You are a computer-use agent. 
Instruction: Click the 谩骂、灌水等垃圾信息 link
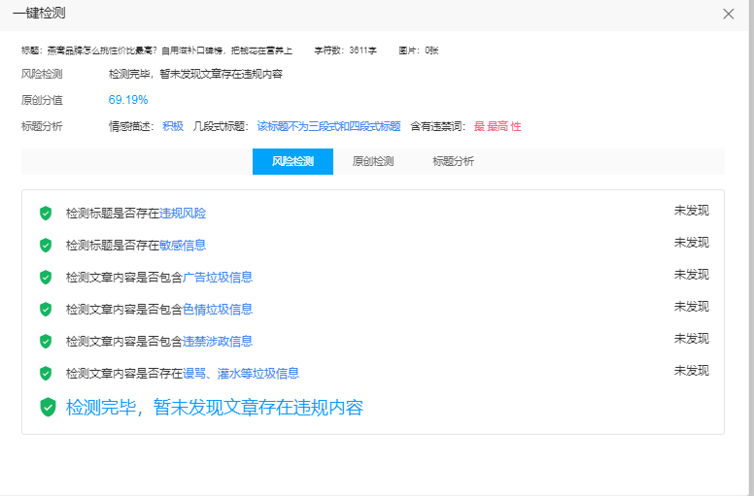coord(241,374)
